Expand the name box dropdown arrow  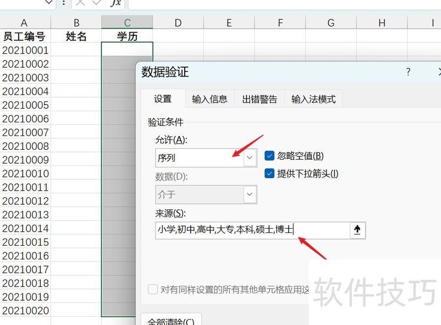pos(49,3)
